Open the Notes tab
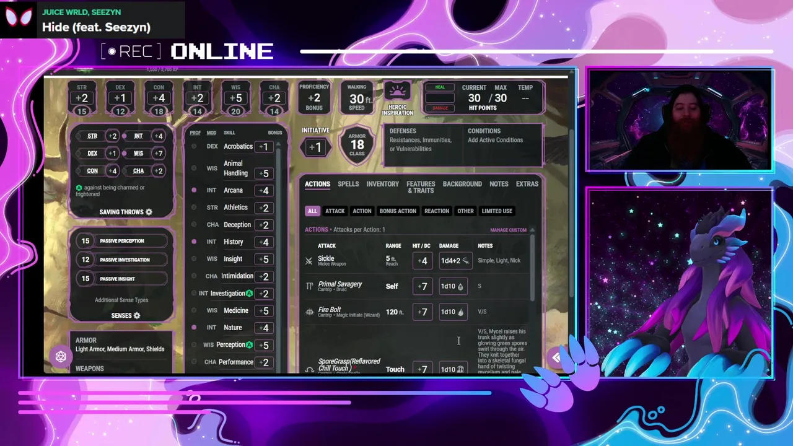 point(499,184)
